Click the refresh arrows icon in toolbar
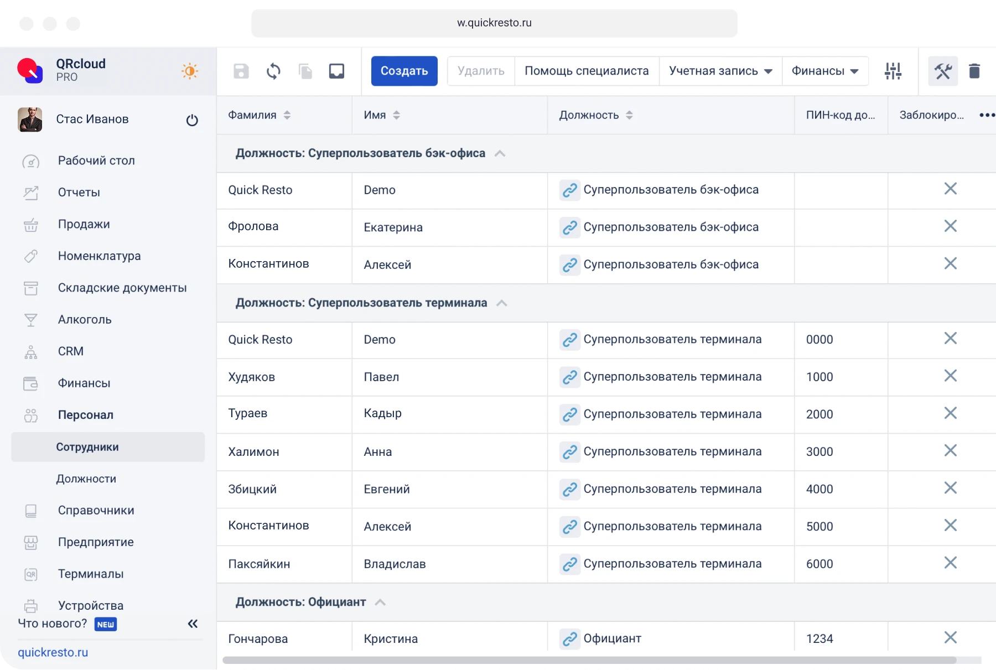The height and width of the screenshot is (670, 996). pyautogui.click(x=273, y=71)
